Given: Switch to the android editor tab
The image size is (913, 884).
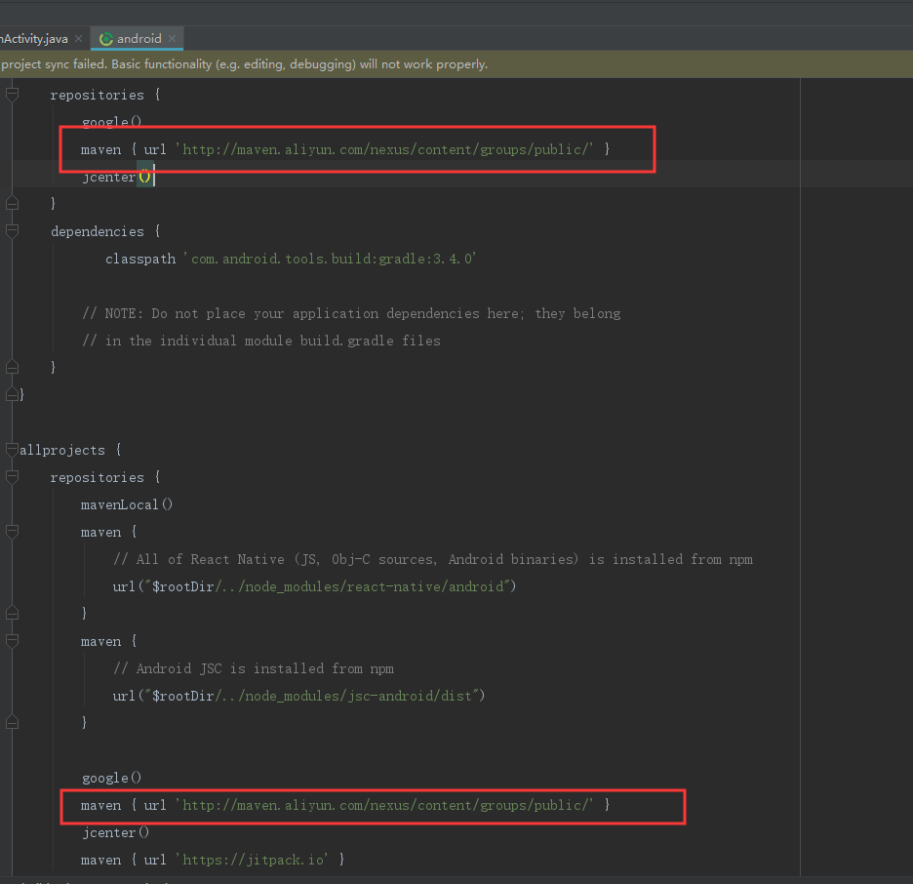Looking at the screenshot, I should tap(139, 38).
